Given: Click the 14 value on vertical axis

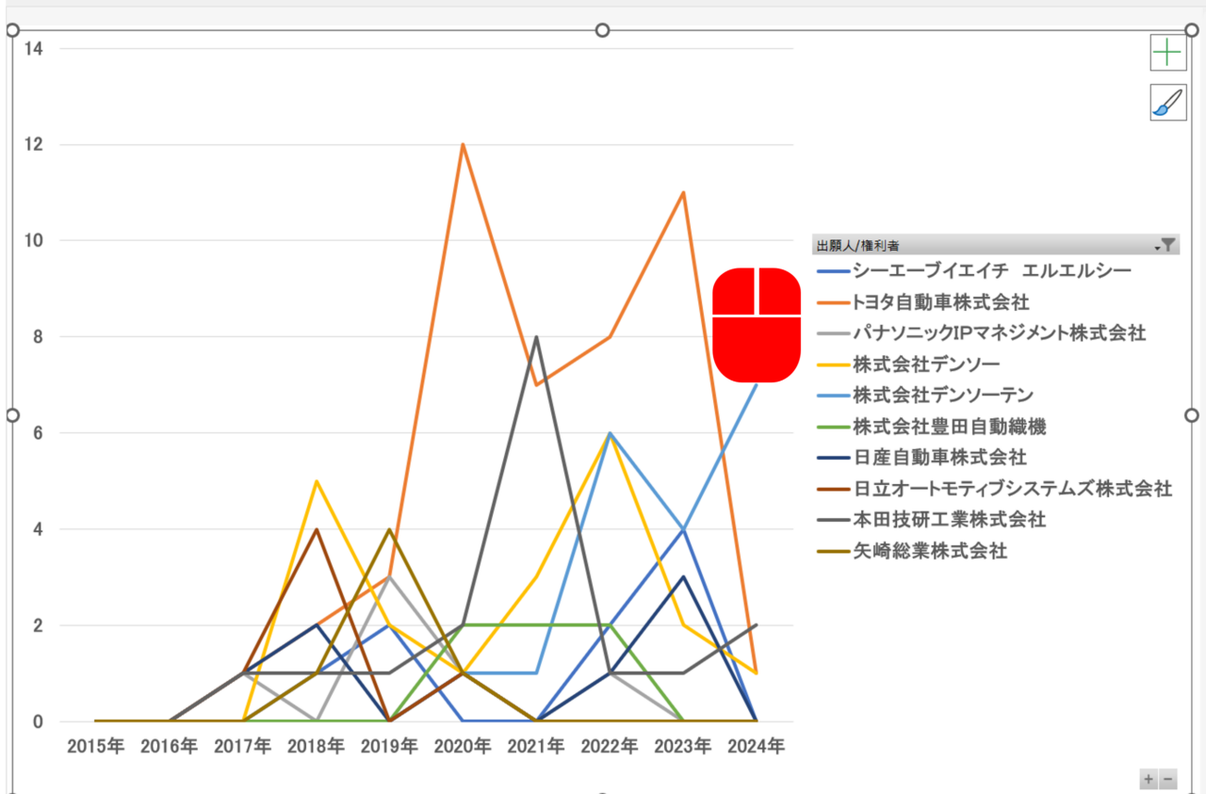Looking at the screenshot, I should coord(34,49).
